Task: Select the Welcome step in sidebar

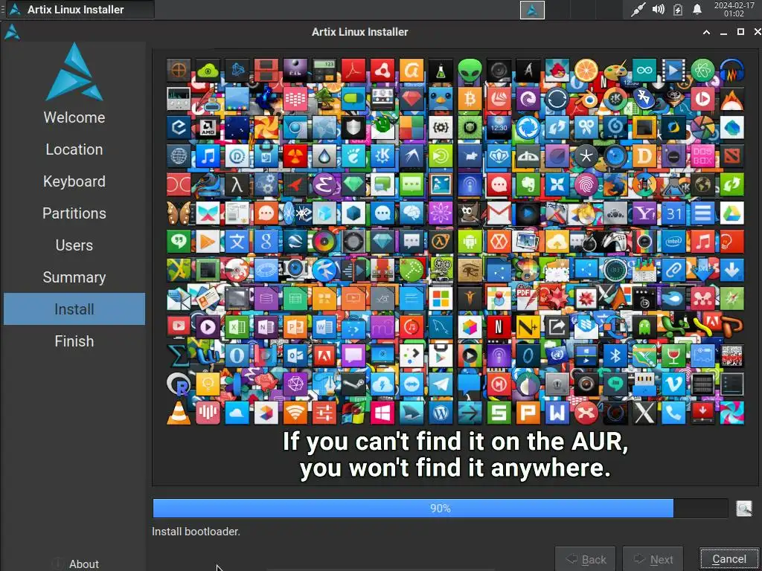Action: click(x=74, y=117)
